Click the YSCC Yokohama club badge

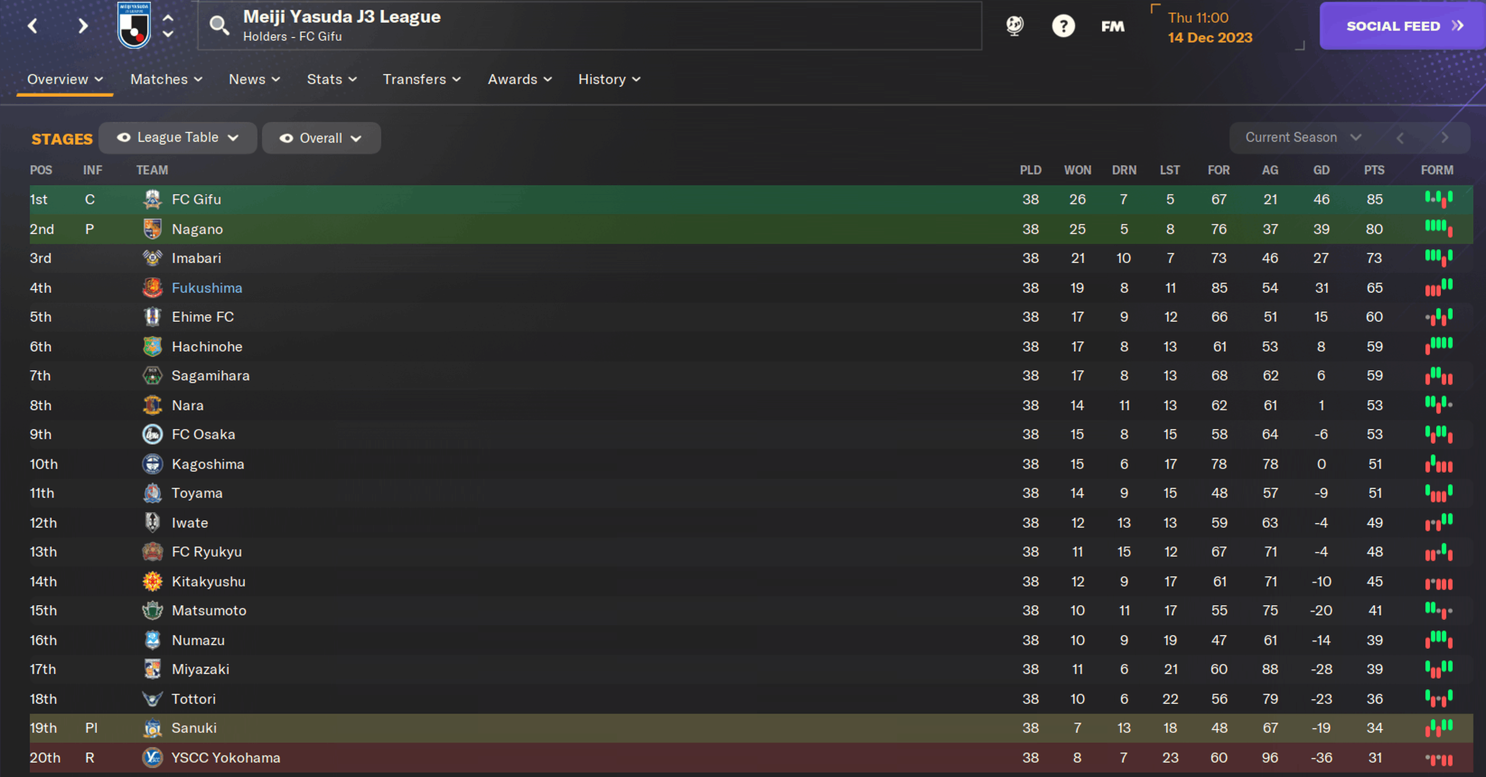(x=153, y=757)
